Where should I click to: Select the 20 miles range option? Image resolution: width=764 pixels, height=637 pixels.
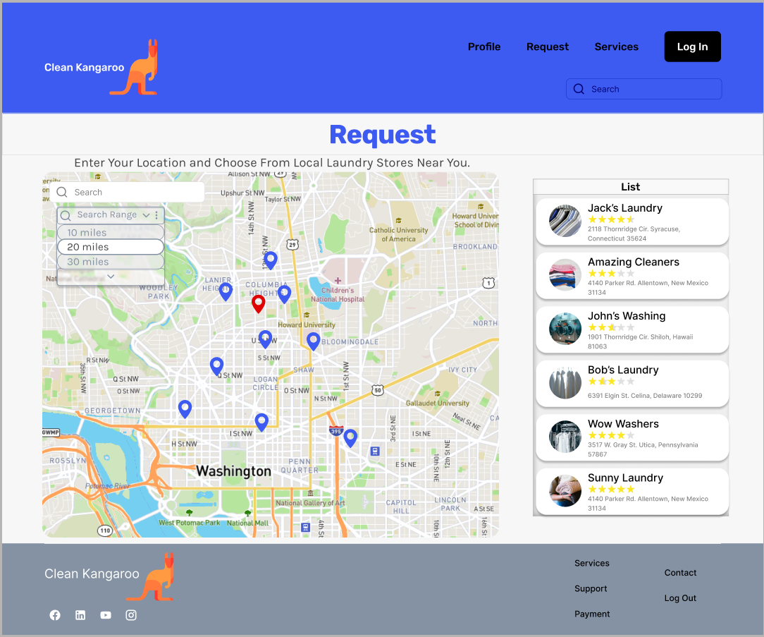click(111, 247)
